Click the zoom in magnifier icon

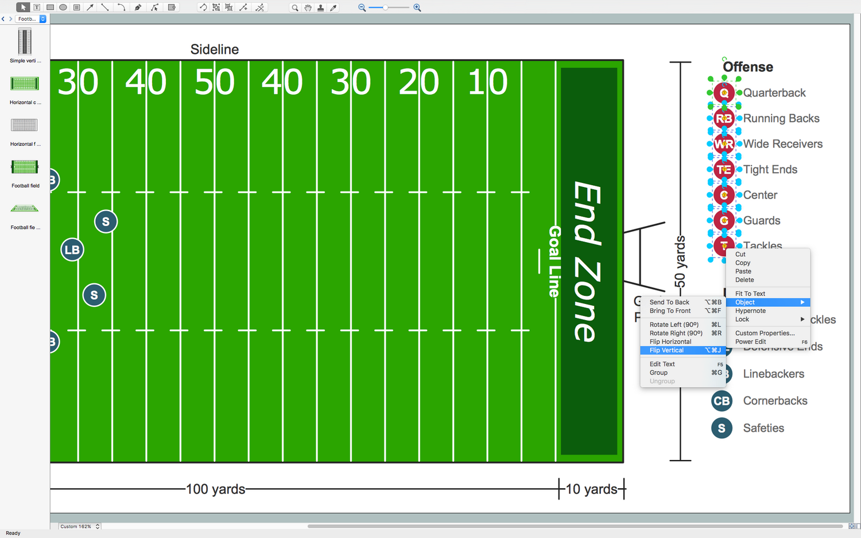click(x=417, y=7)
